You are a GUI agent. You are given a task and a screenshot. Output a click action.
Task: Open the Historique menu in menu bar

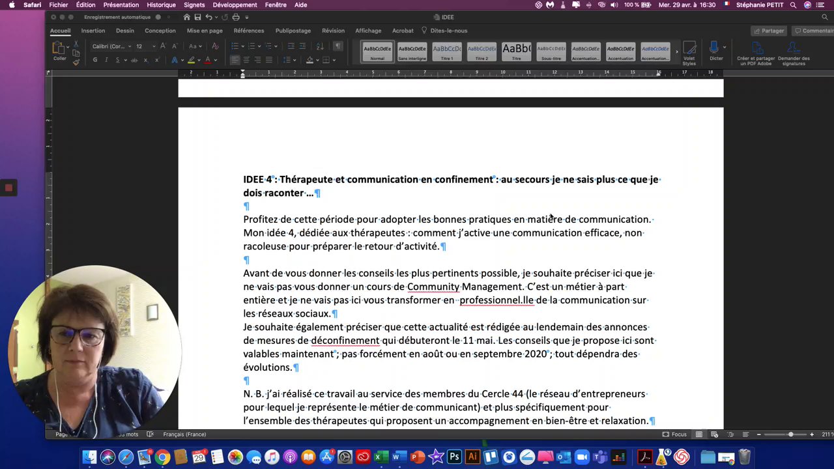tap(161, 5)
